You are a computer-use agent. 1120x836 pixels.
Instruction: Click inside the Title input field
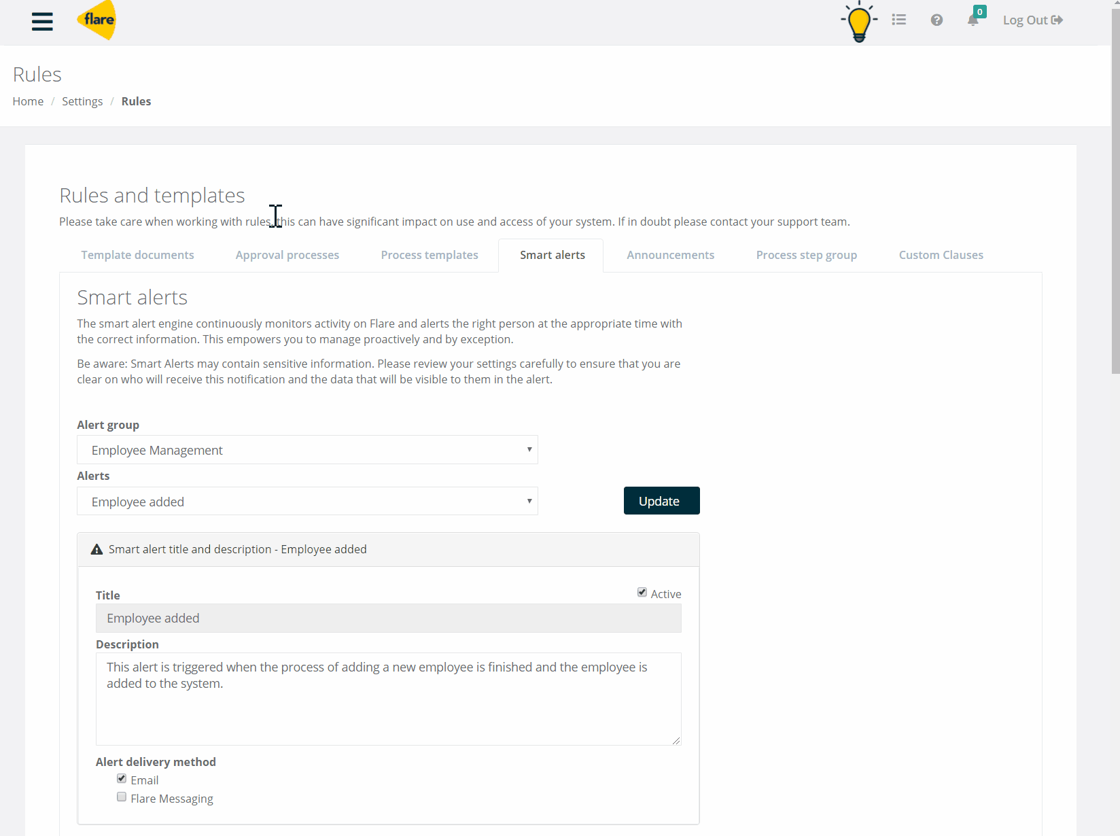[x=387, y=618]
